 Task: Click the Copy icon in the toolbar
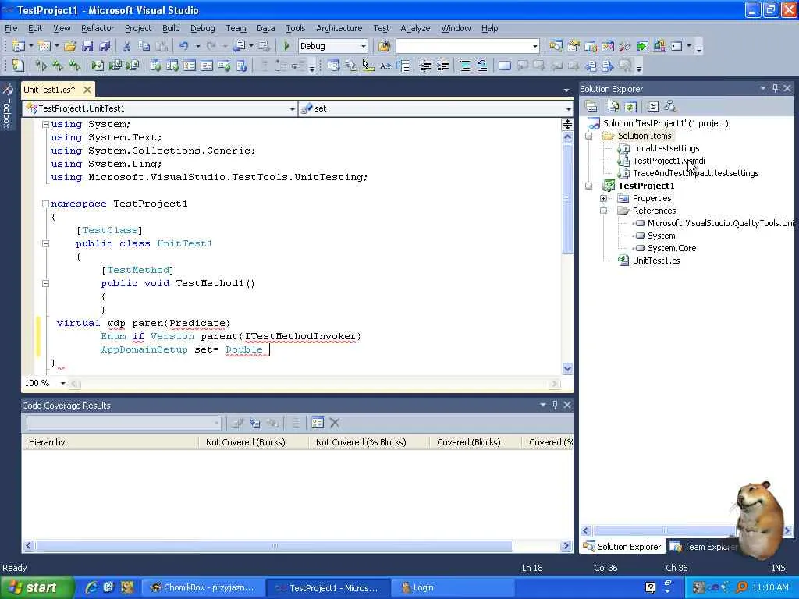[144, 46]
